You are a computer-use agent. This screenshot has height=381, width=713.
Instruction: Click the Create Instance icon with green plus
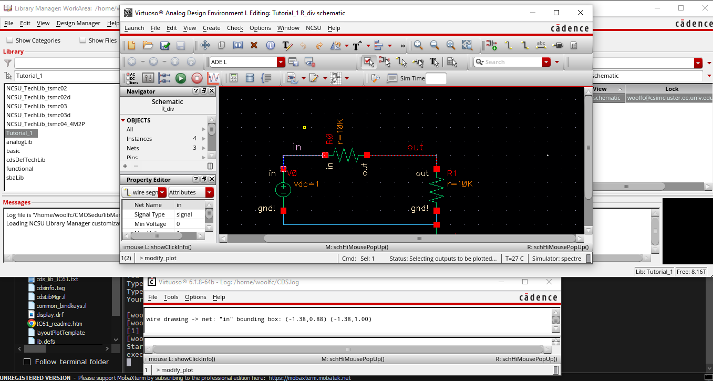[x=492, y=46]
